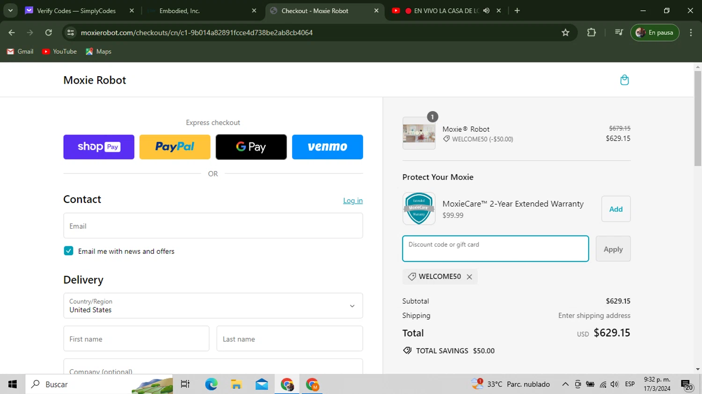Screen dimensions: 702x394
Task: Uncheck Email me with news and offers
Action: (x=68, y=251)
